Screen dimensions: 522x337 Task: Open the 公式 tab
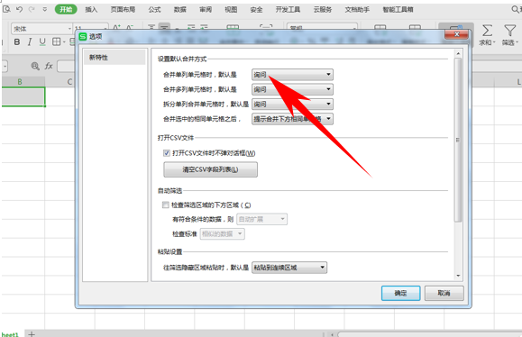coord(154,10)
